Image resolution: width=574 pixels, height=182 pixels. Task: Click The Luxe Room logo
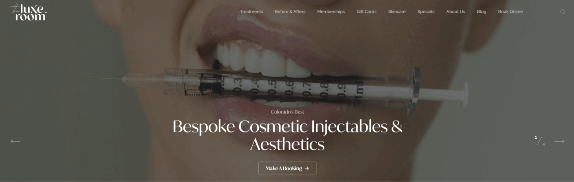[x=28, y=12]
